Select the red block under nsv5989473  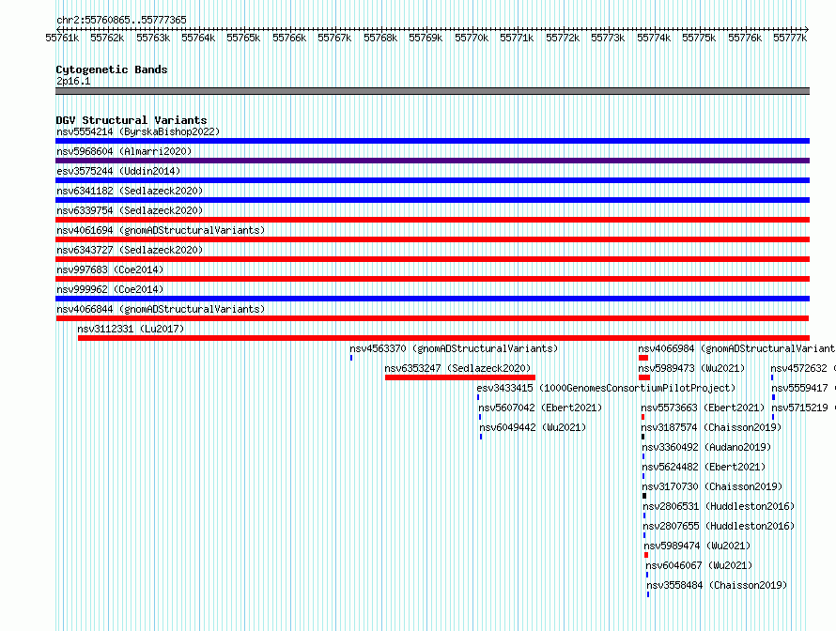644,377
